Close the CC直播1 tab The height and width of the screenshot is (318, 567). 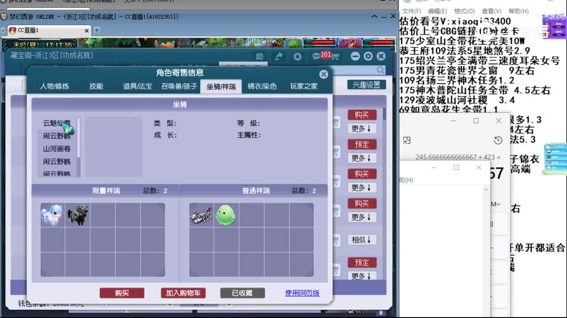(87, 30)
